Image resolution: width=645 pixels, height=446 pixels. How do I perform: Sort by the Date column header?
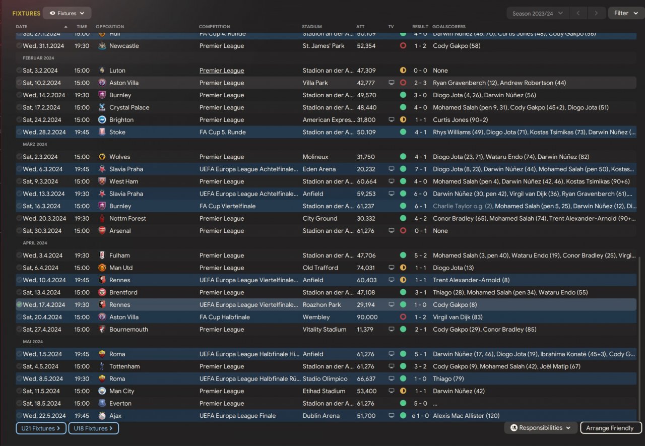pyautogui.click(x=22, y=27)
